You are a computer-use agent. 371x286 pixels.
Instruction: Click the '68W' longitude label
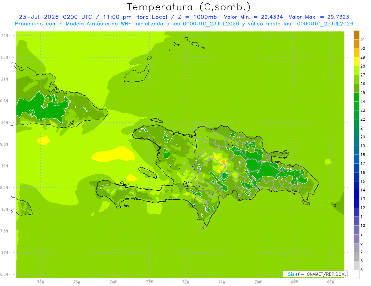coord(330,282)
